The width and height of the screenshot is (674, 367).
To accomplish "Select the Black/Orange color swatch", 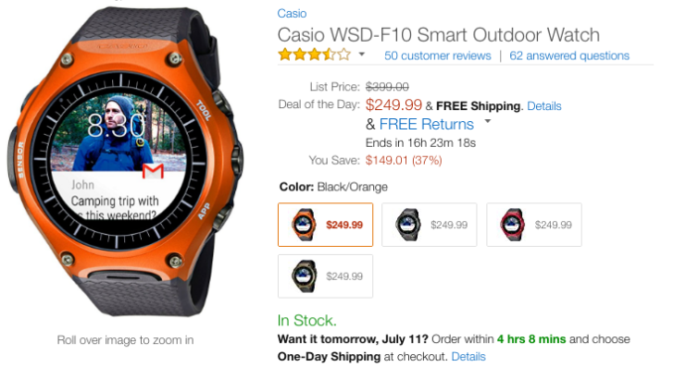I will [325, 225].
